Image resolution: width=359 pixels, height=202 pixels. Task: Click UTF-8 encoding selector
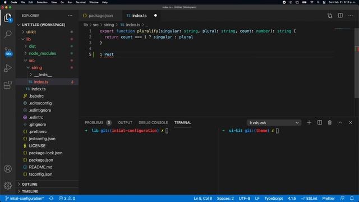click(245, 198)
